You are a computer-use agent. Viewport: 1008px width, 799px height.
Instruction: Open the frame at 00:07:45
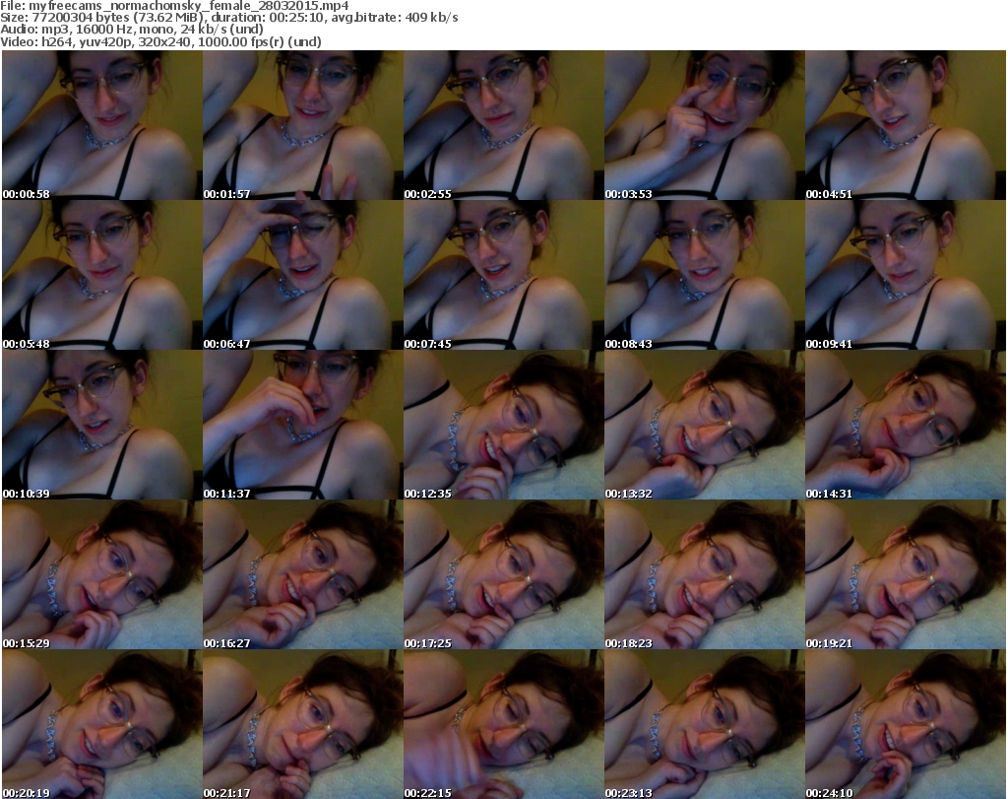coord(503,275)
